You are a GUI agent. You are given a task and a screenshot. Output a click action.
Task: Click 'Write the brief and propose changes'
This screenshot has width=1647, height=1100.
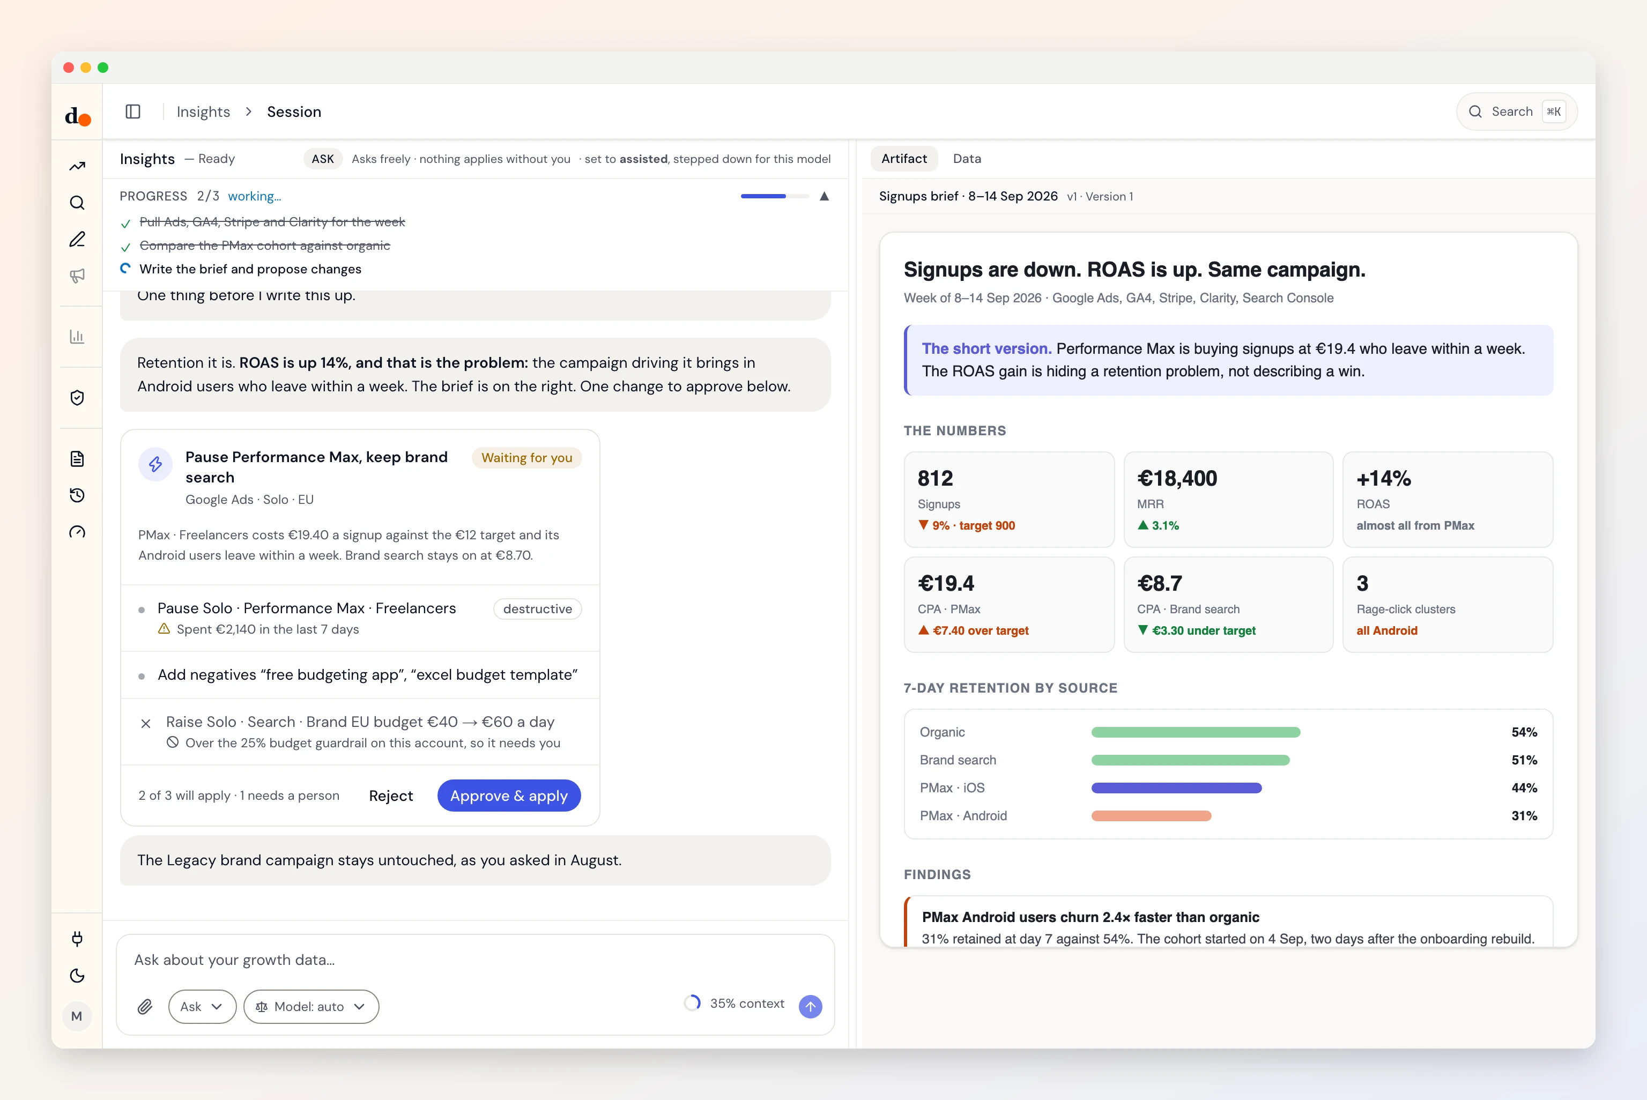point(250,269)
